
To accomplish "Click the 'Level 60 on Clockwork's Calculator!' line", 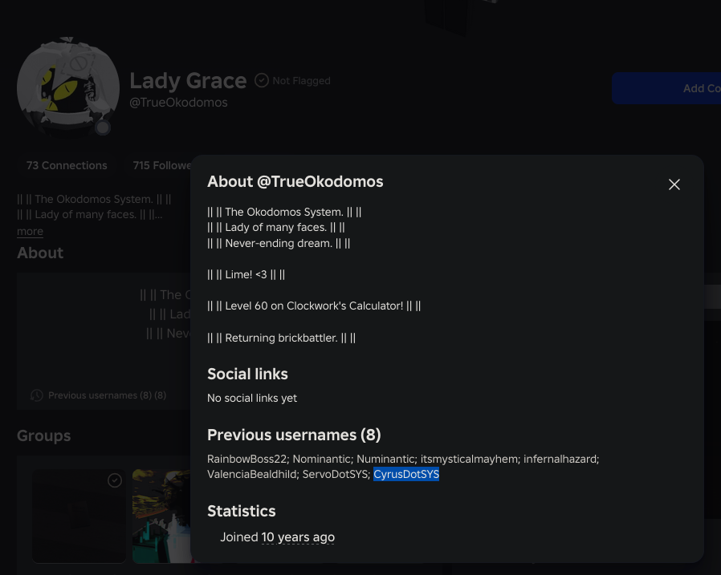I will (x=314, y=306).
